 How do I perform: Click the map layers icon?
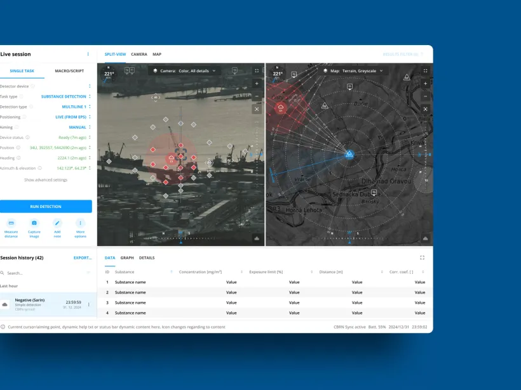325,71
